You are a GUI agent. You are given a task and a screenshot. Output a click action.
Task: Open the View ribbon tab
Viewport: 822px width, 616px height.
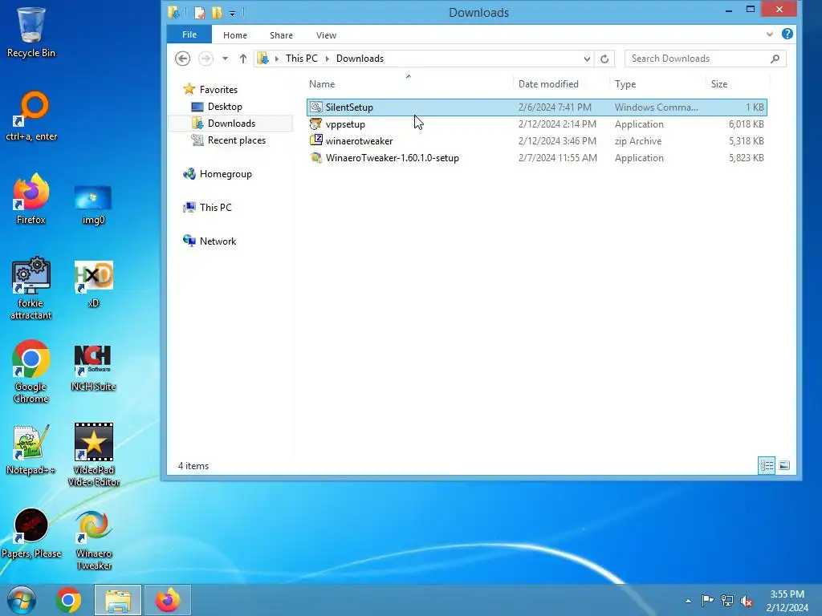(326, 35)
